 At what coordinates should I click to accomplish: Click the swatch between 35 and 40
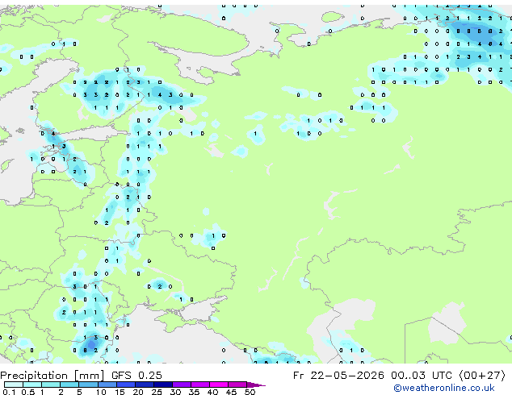coord(200,385)
